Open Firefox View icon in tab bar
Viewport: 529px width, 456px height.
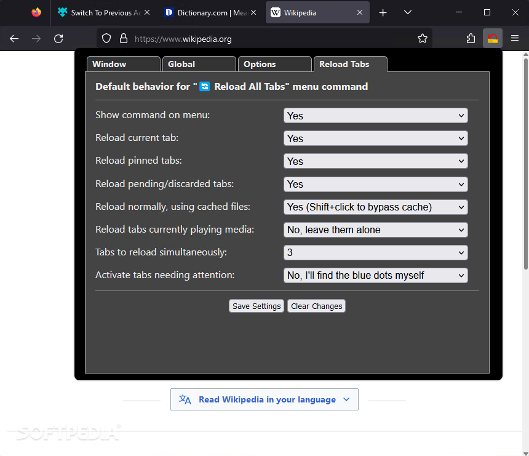tap(36, 12)
